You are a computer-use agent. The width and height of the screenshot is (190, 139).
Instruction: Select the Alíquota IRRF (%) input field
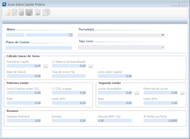(x=114, y=121)
